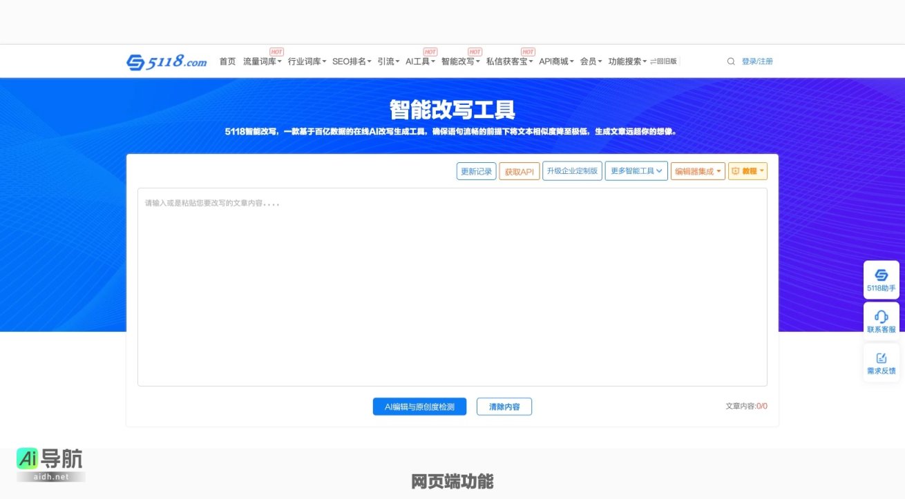Image resolution: width=905 pixels, height=499 pixels.
Task: Select 首页 in the navigation bar
Action: [x=228, y=61]
